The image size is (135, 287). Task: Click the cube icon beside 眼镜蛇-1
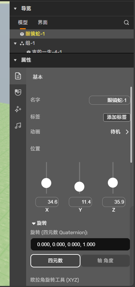point(22,34)
